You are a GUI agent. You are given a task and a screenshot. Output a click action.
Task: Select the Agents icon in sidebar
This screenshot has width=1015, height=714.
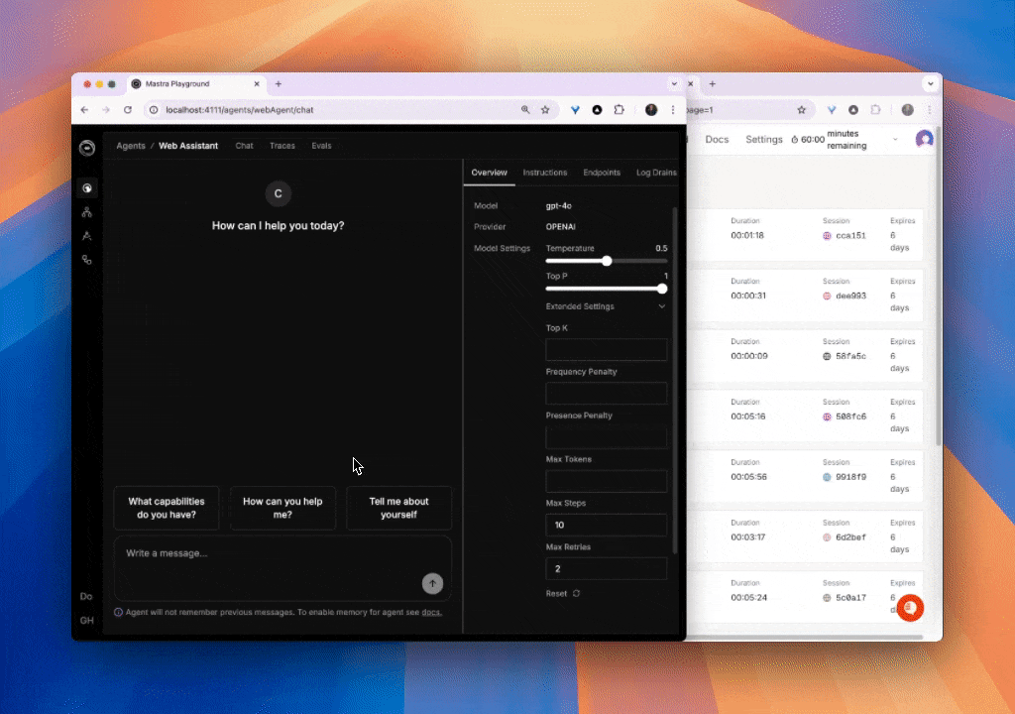[87, 187]
